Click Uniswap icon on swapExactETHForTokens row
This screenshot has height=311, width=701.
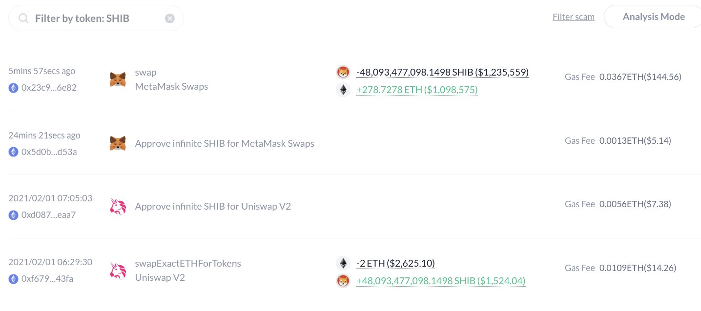[x=118, y=271]
